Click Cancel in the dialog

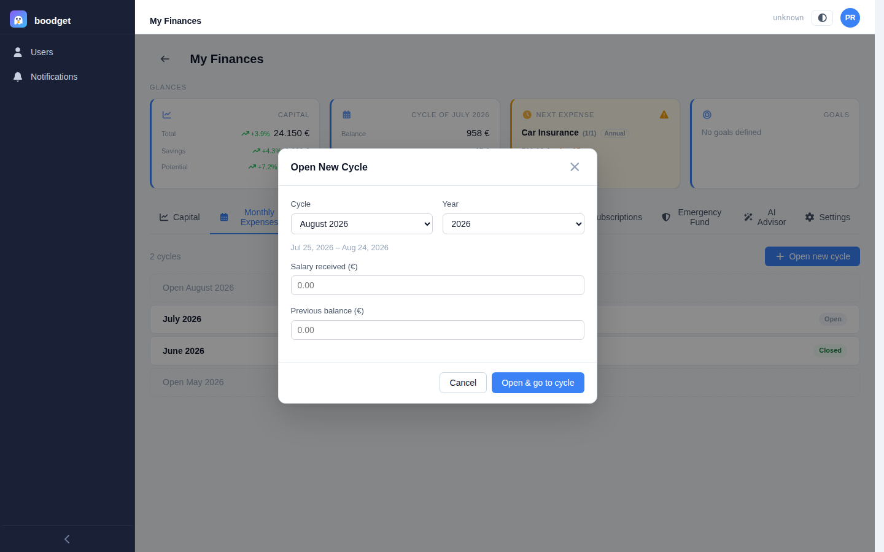pos(463,383)
